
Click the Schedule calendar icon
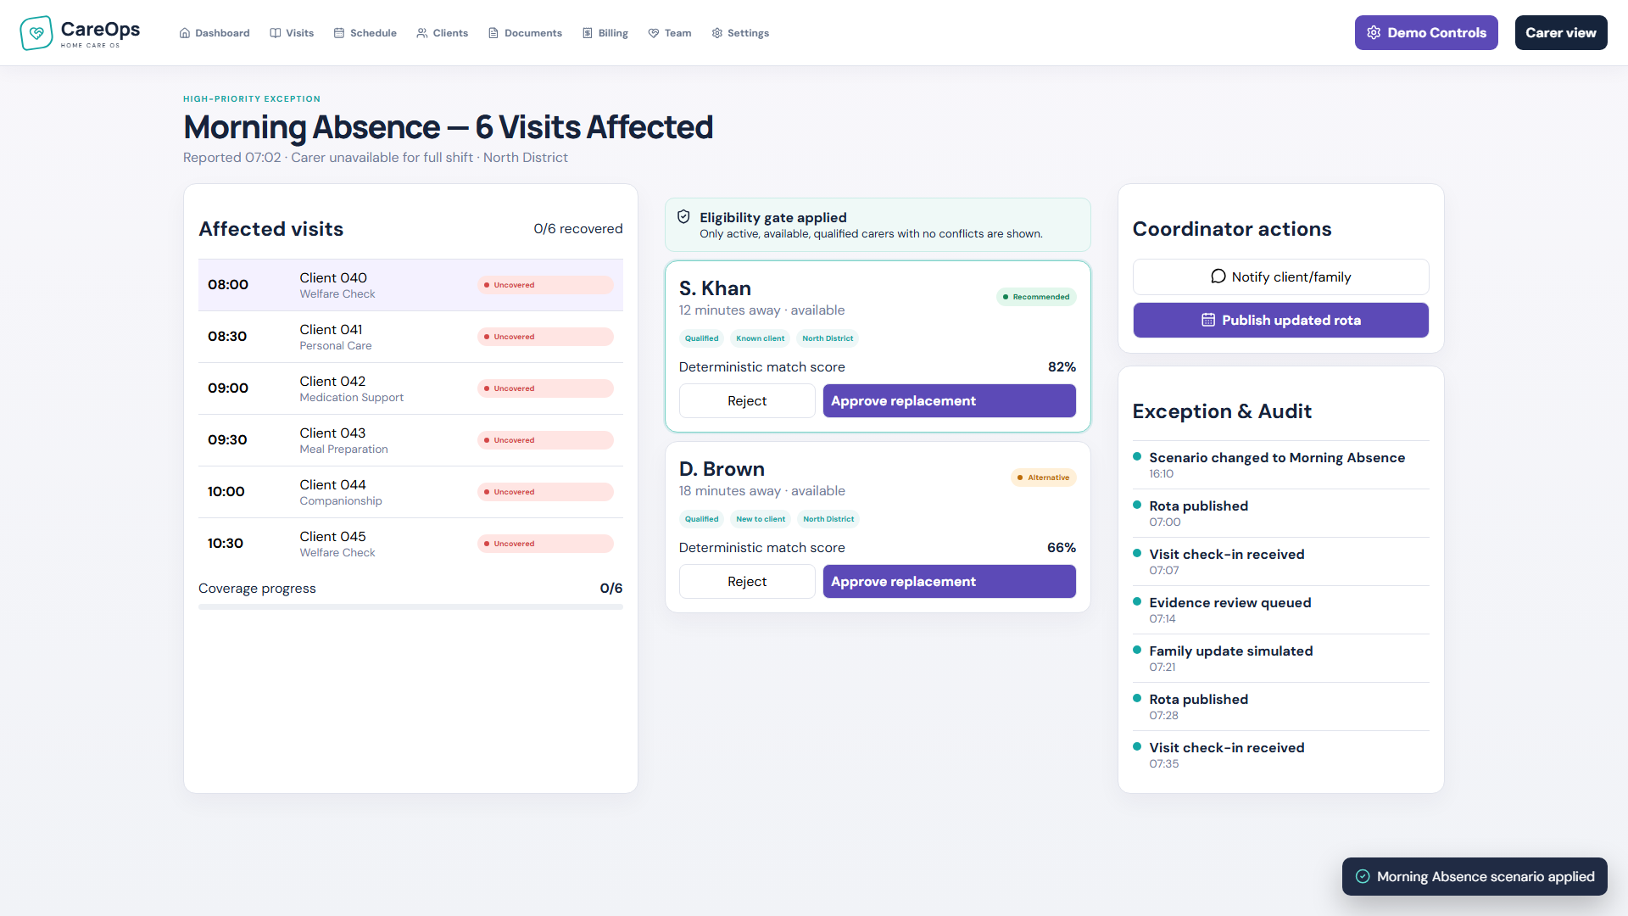click(x=339, y=33)
